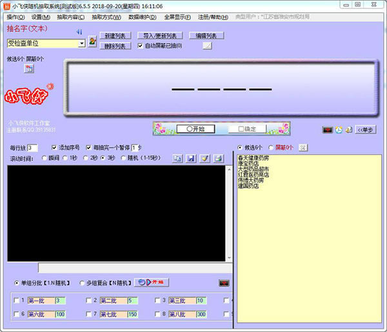Select the 候选6个 radio button above the list
Image resolution: width=387 pixels, height=332 pixels.
(240, 148)
